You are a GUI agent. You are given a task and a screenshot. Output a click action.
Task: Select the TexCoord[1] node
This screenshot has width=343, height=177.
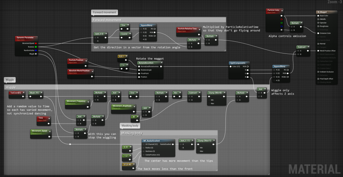(17, 95)
